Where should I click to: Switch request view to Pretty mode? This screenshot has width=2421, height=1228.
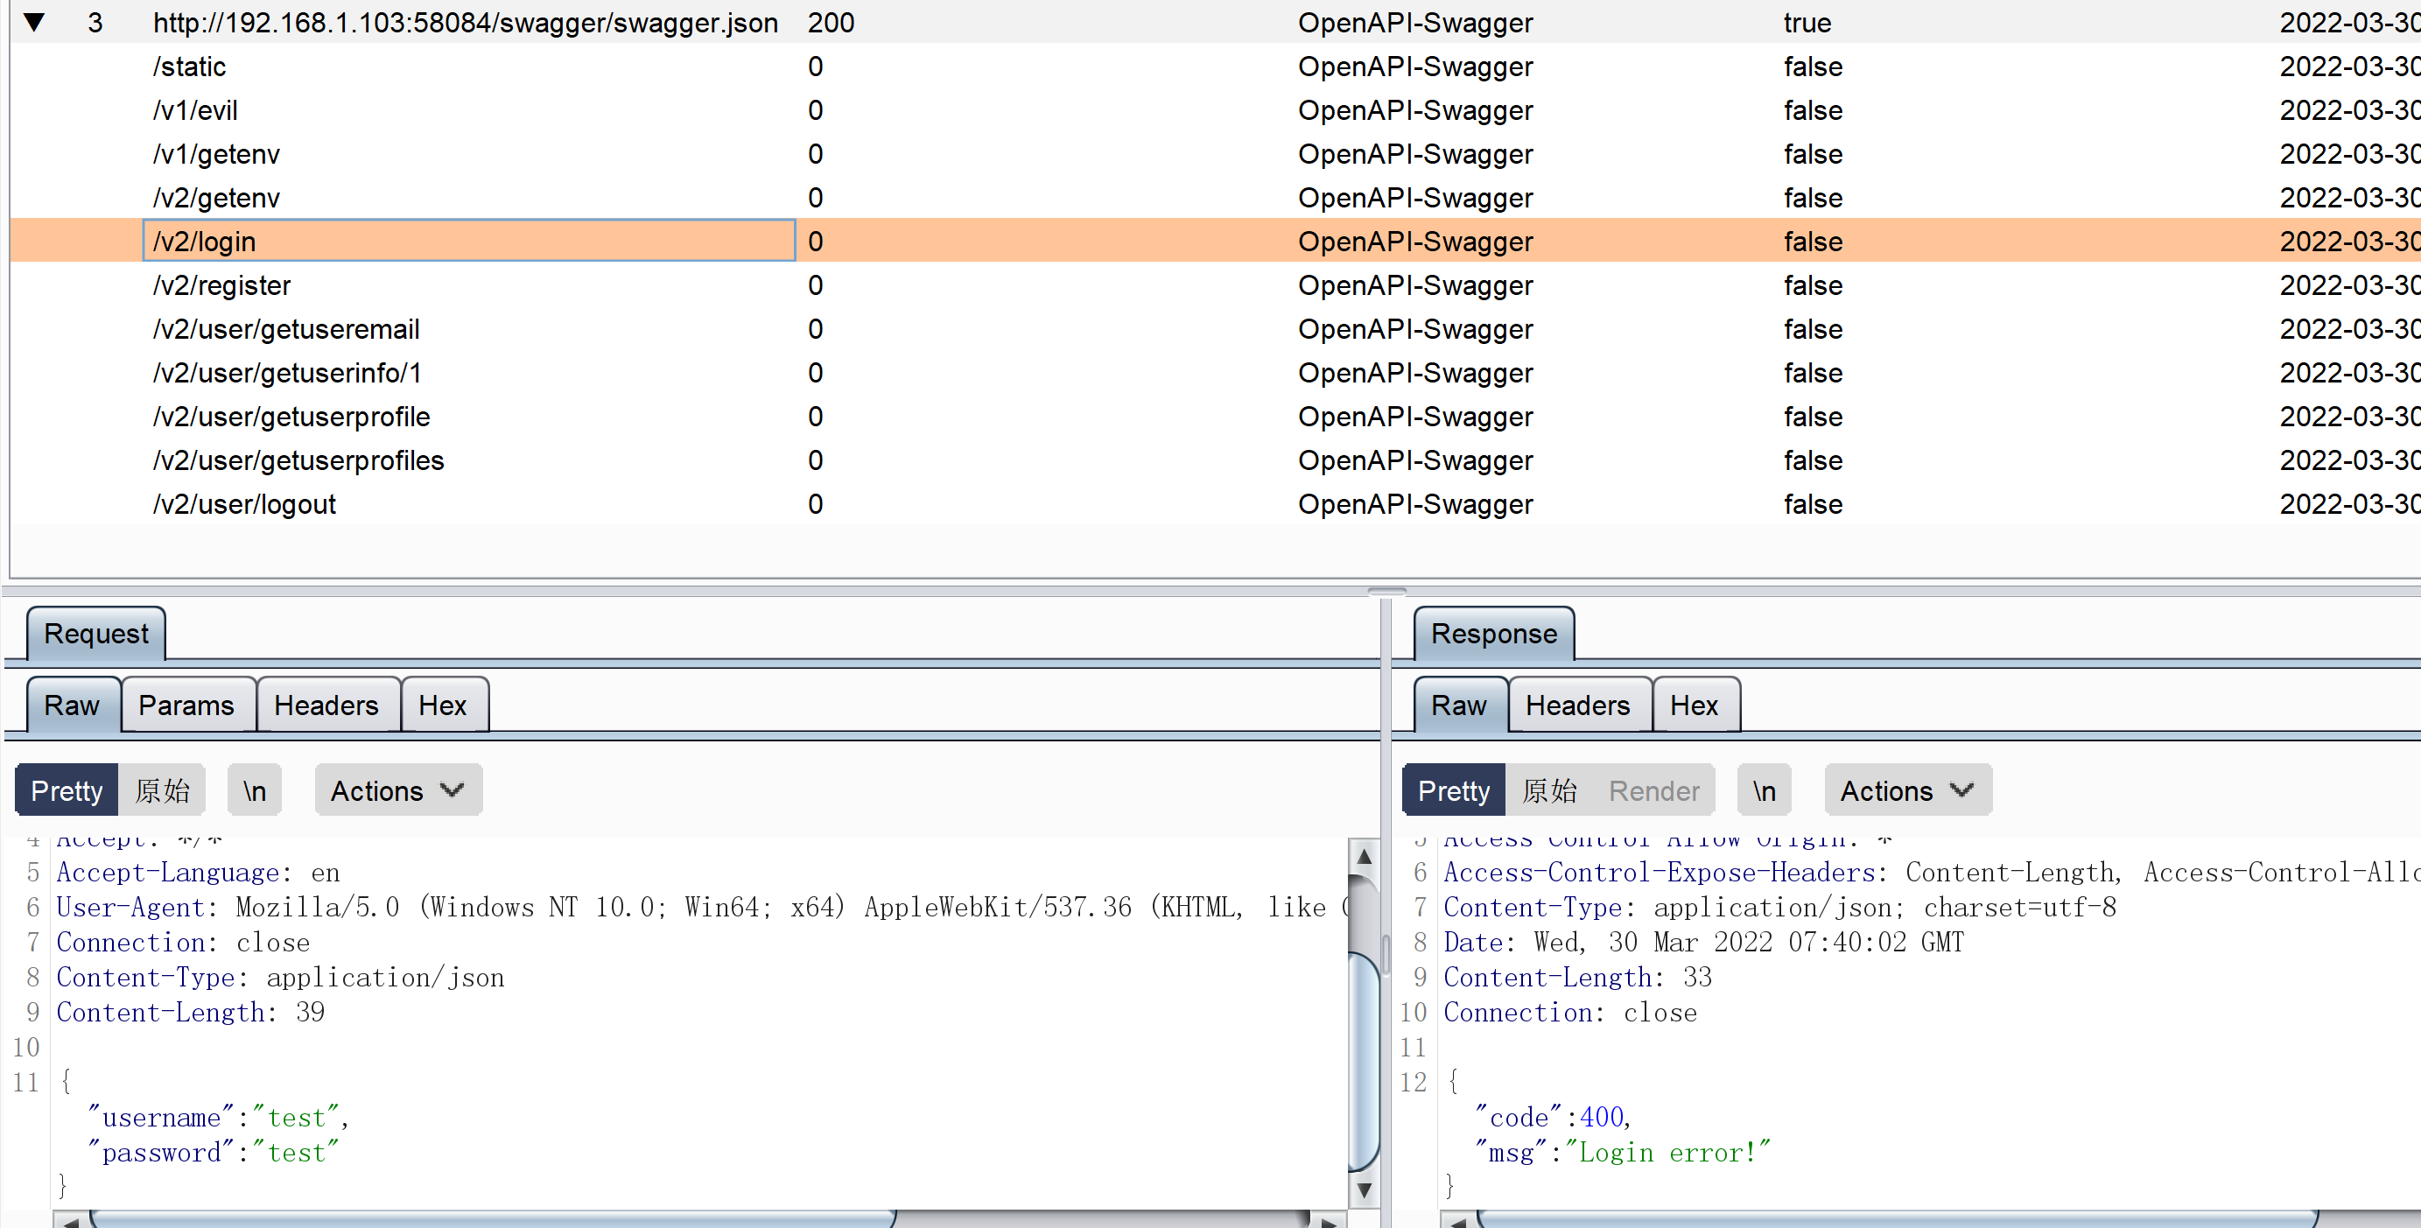pos(66,790)
